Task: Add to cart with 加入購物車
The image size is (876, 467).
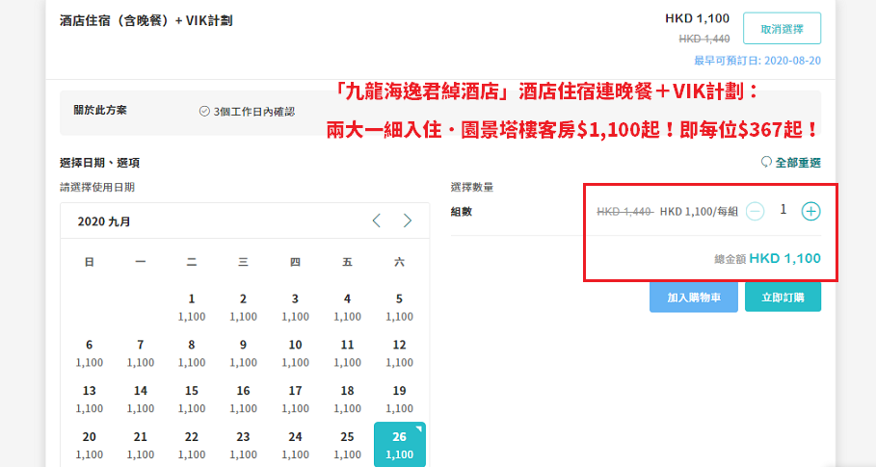Action: click(x=693, y=298)
